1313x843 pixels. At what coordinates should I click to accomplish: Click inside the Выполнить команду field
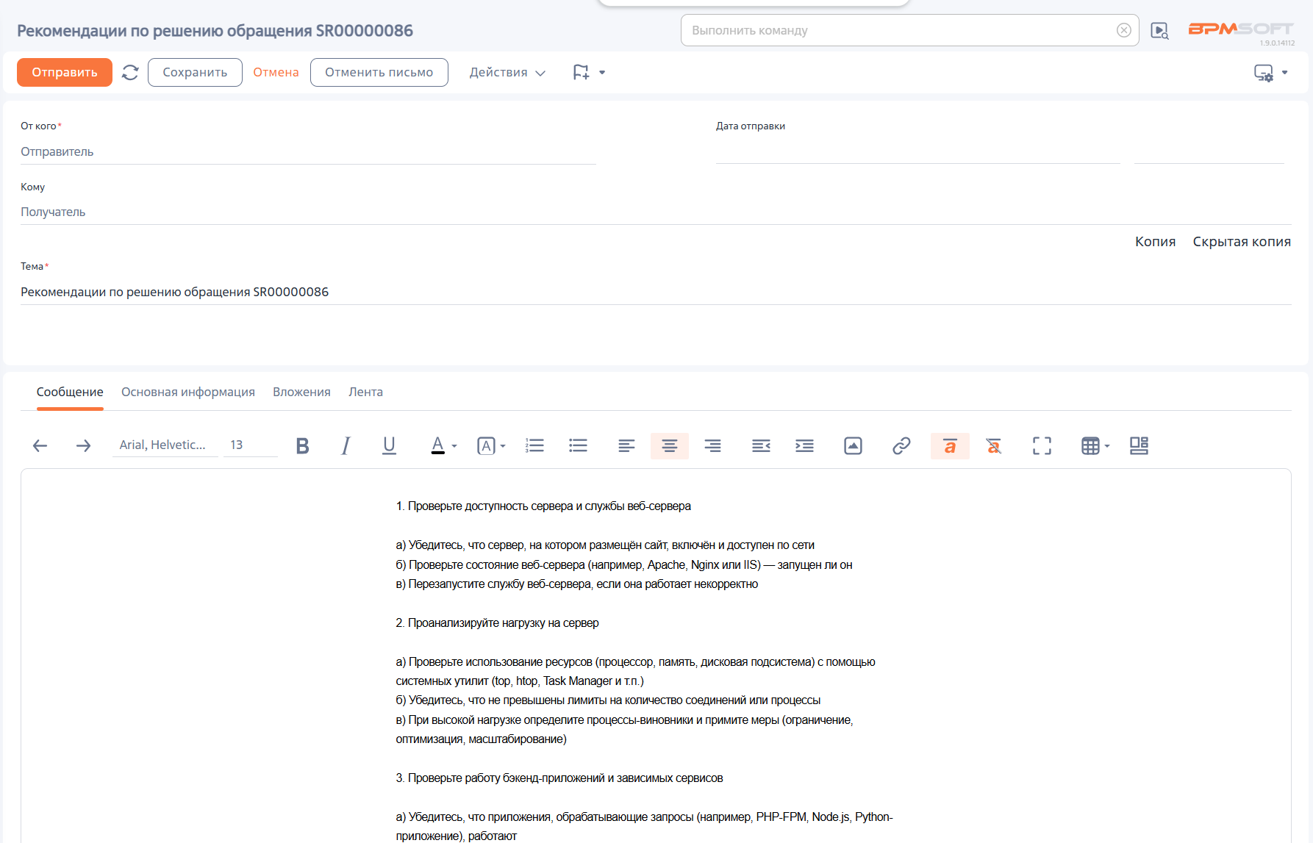pyautogui.click(x=882, y=30)
